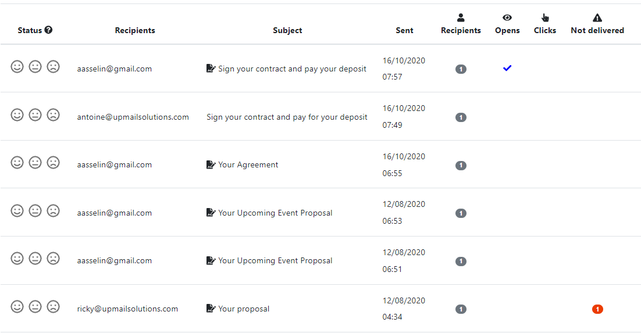Click the eye icon above Opens
Screen dimensions: 641x333
pyautogui.click(x=507, y=17)
